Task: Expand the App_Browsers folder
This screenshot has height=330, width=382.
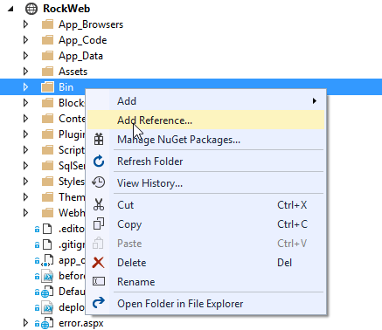Action: point(25,24)
